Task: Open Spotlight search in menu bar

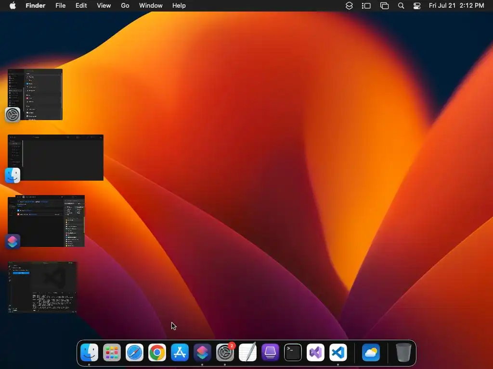Action: click(401, 6)
